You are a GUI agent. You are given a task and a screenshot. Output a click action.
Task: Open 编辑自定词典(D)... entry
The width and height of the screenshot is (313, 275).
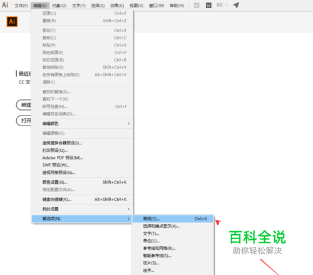pos(83,114)
